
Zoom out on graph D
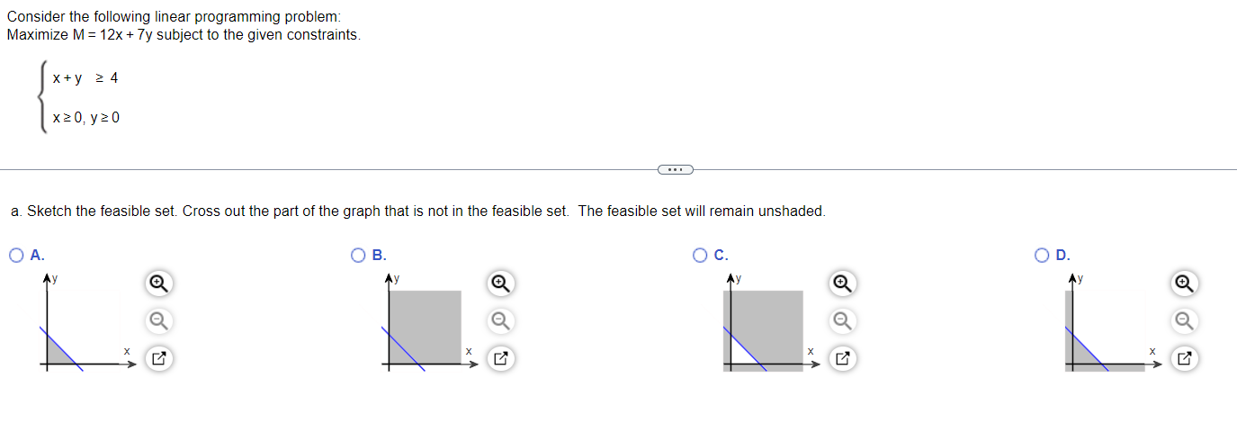pos(1185,320)
